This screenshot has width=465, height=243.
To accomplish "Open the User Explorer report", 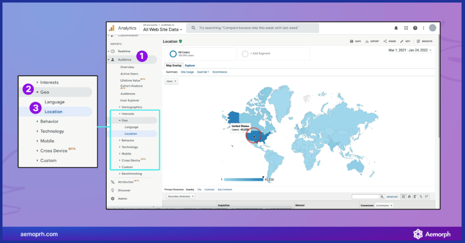I will point(130,101).
